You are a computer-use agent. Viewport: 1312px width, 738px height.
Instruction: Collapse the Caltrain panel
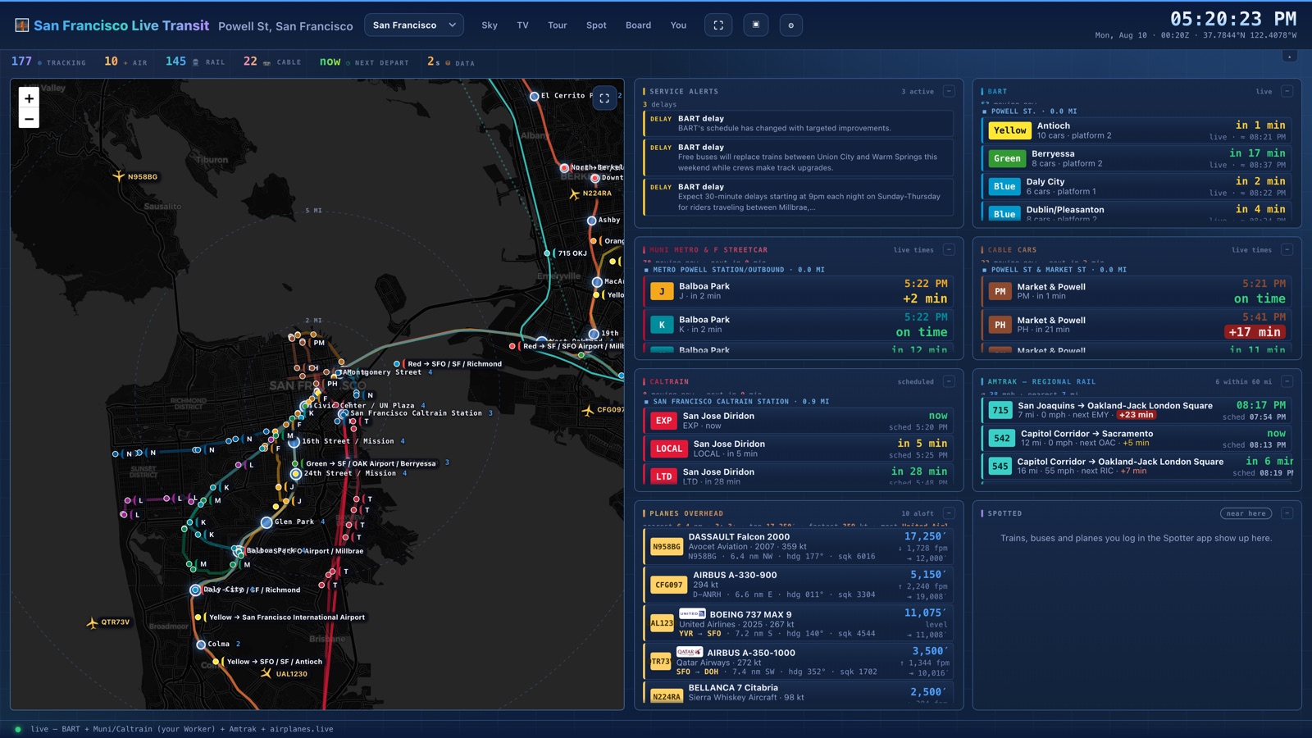click(x=949, y=381)
